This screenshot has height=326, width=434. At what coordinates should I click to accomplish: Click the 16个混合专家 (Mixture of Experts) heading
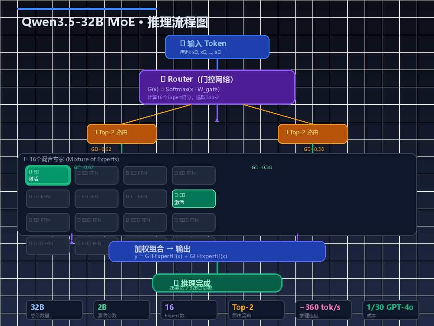(72, 159)
